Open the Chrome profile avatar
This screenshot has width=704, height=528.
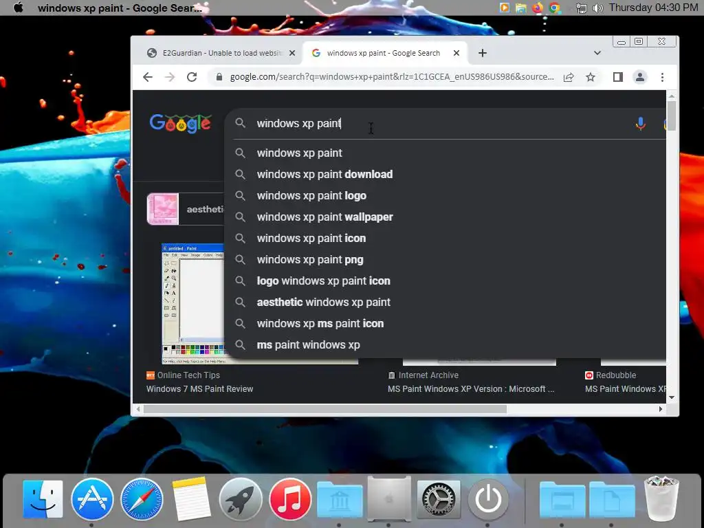pos(640,77)
